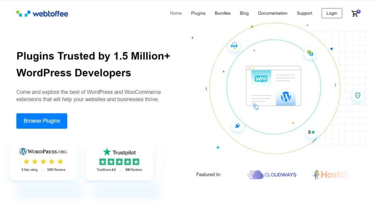Click the Browse Plugins button
The image size is (376, 203).
click(x=42, y=121)
